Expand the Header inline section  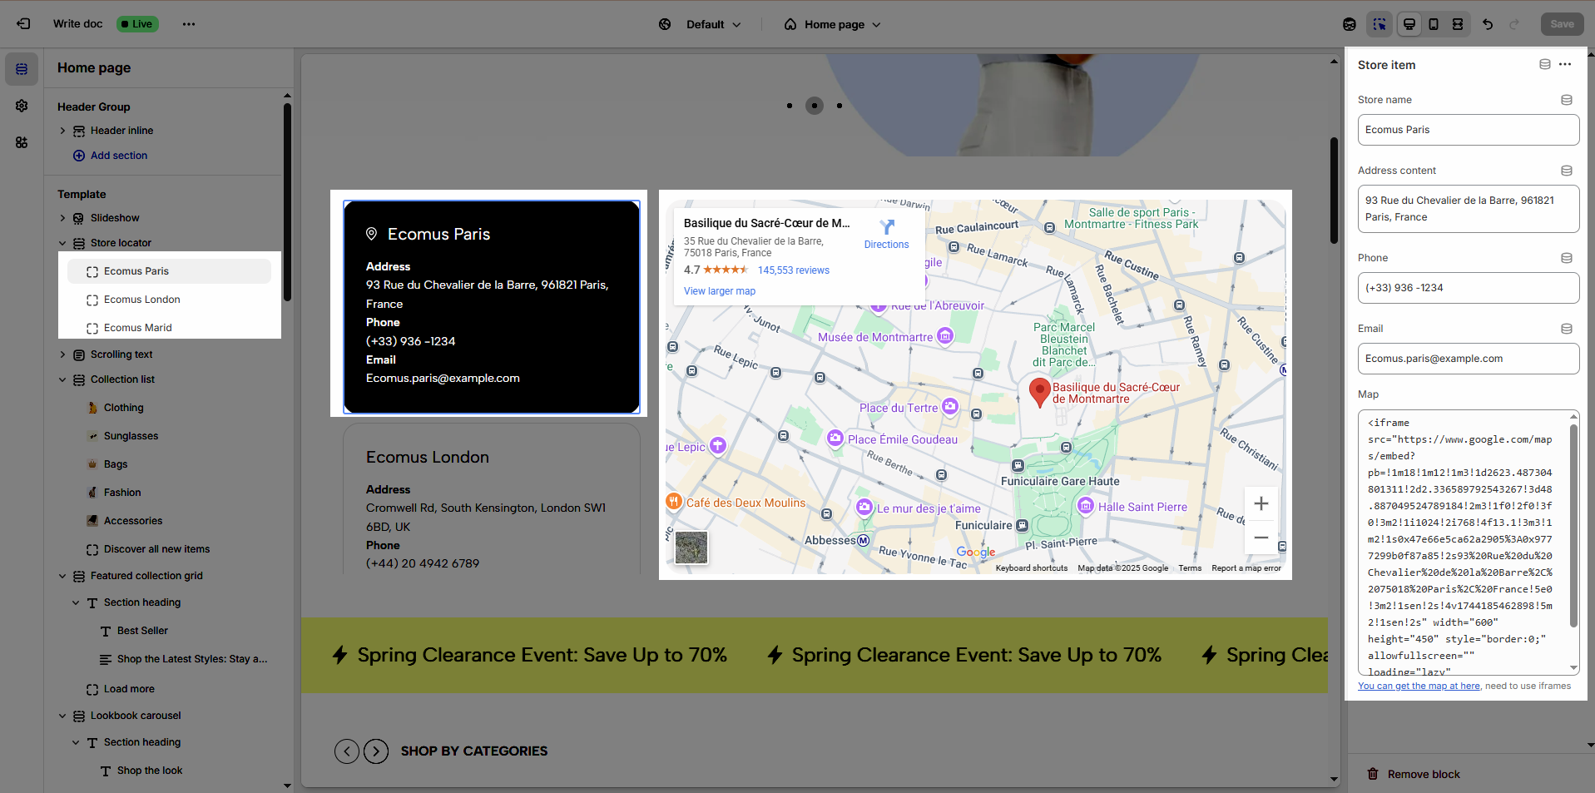[62, 131]
